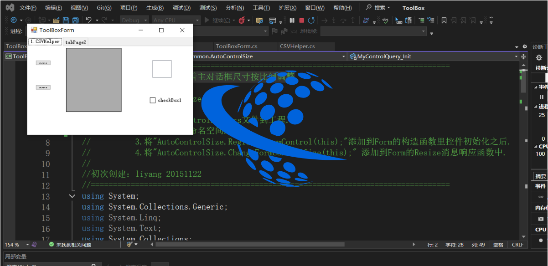
Task: Click the step out icon
Action: (x=352, y=20)
